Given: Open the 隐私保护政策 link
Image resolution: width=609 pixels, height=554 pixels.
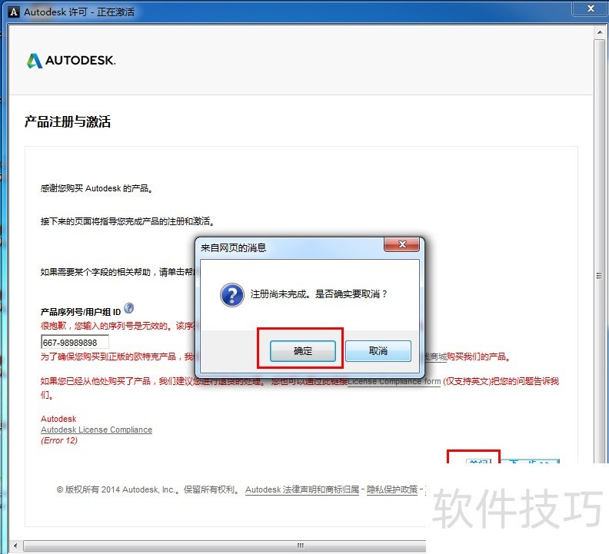Looking at the screenshot, I should pos(392,489).
